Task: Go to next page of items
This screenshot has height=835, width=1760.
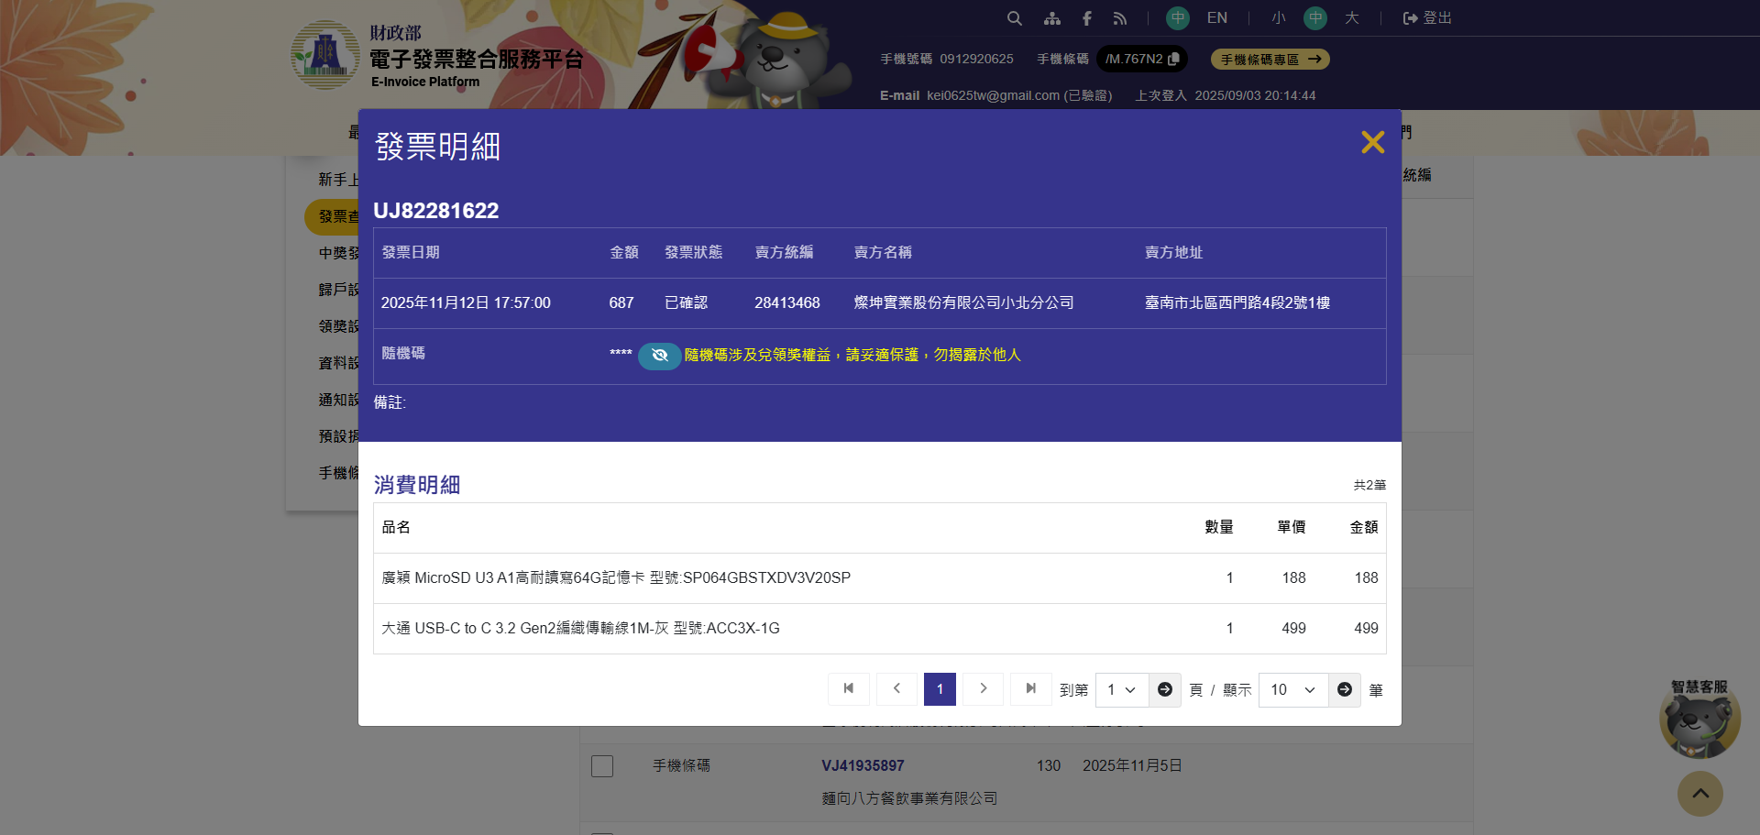Action: (x=983, y=689)
